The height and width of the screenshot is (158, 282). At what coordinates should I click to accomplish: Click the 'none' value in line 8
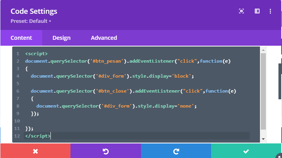click(186, 106)
